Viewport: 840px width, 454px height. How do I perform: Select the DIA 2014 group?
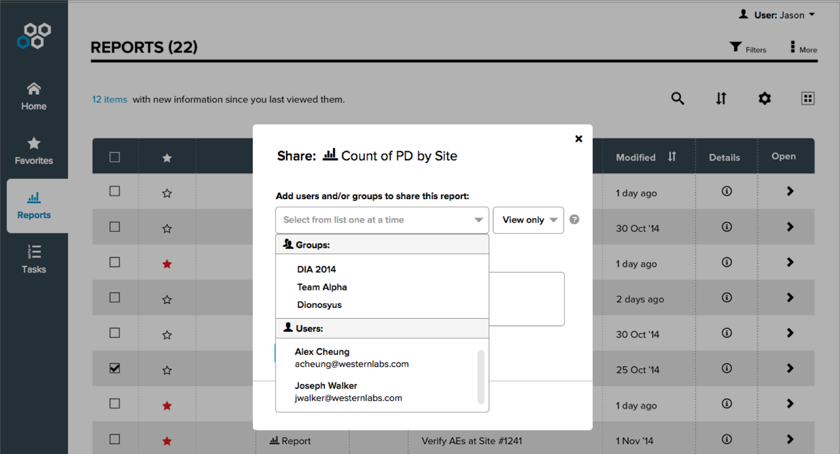click(x=316, y=269)
